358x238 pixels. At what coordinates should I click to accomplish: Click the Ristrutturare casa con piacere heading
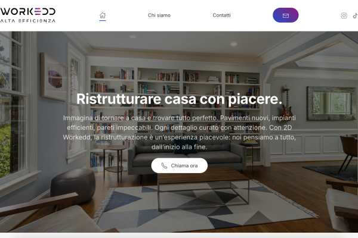pyautogui.click(x=179, y=99)
